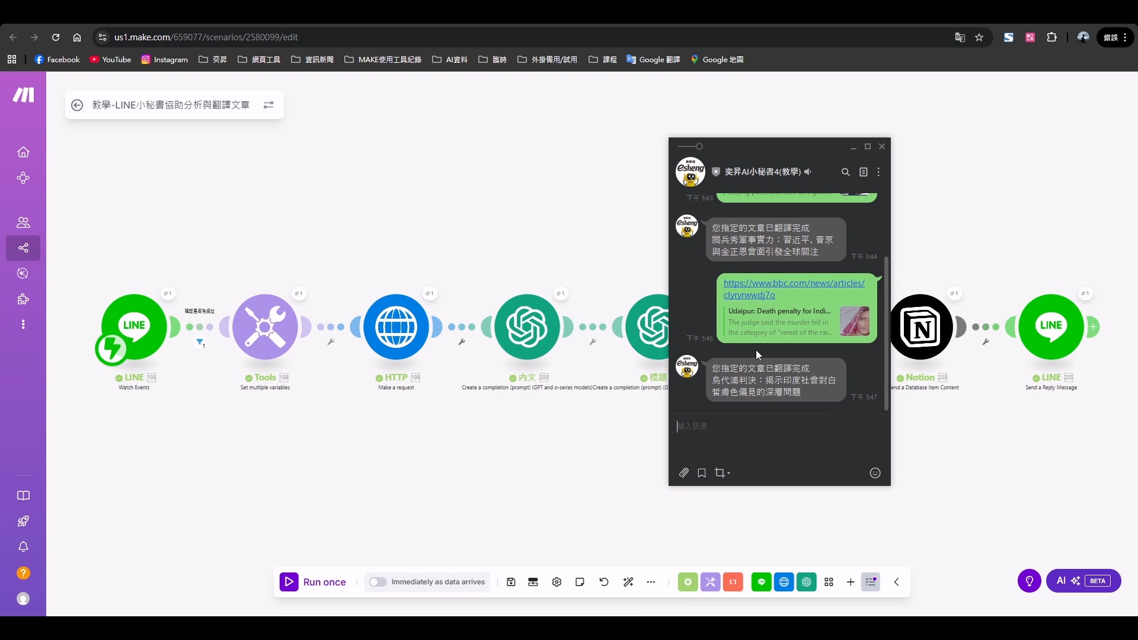Click the LINE window transparency slider
The image size is (1138, 640).
691,146
